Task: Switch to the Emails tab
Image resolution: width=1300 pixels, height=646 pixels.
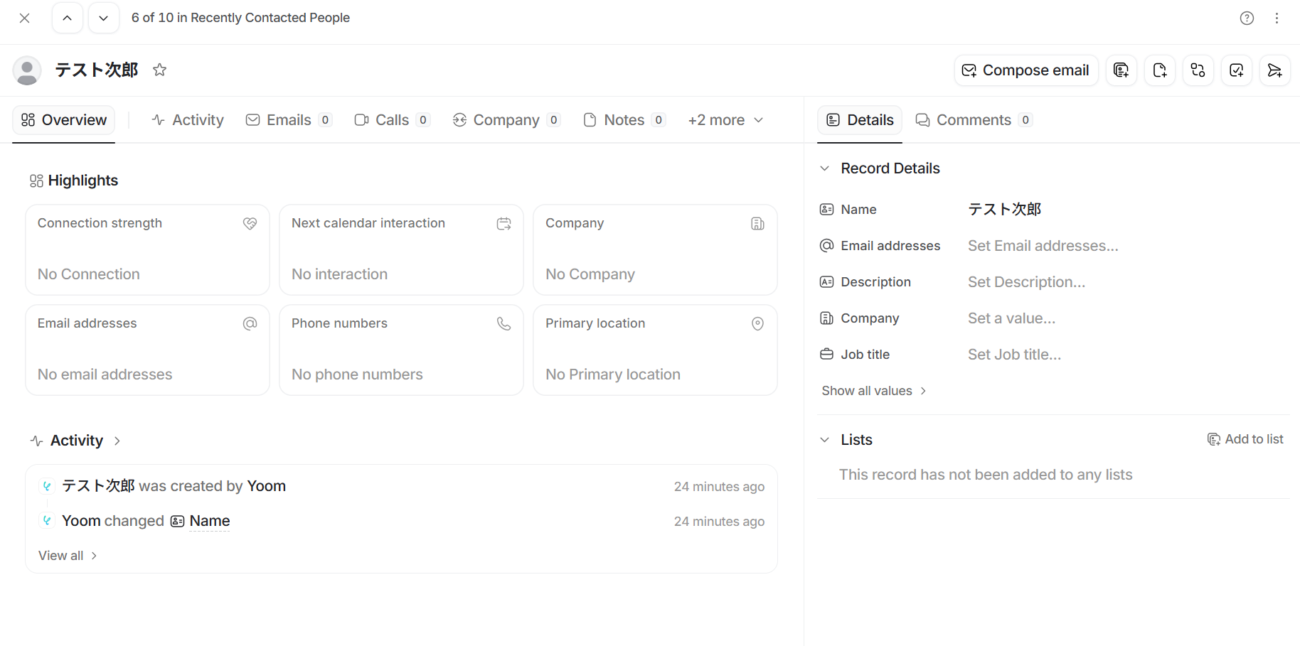Action: click(288, 120)
